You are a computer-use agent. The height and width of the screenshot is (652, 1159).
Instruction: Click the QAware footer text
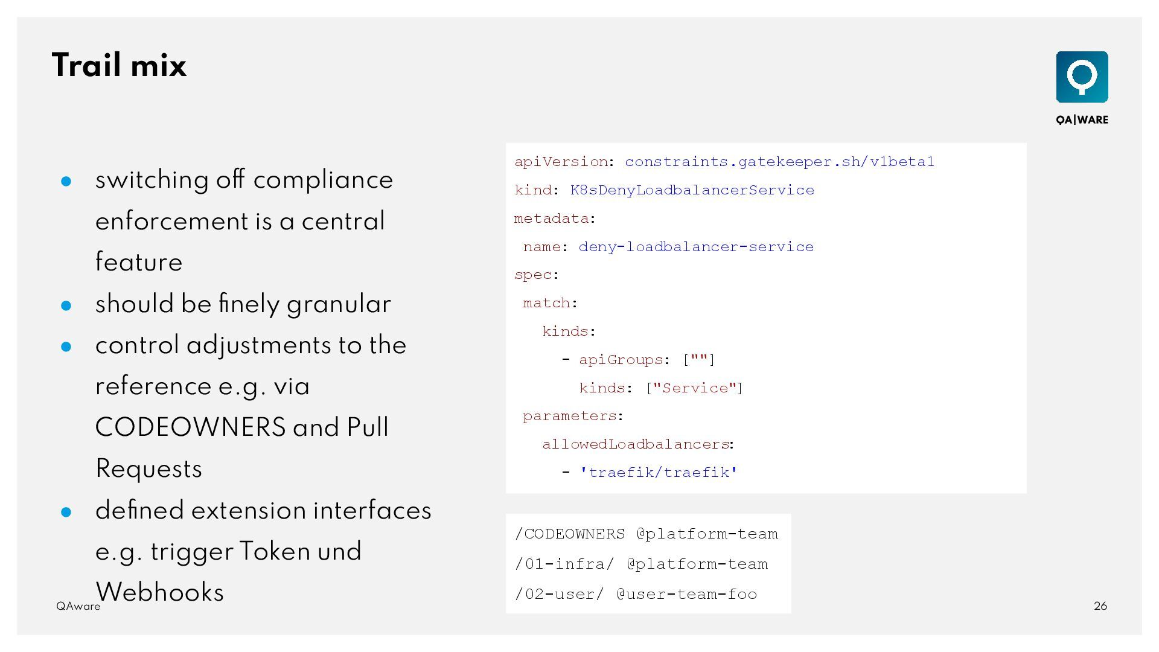pyautogui.click(x=78, y=607)
